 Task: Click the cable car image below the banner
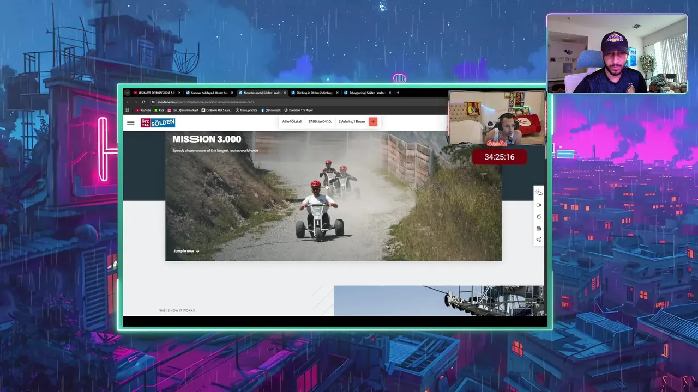tap(439, 301)
